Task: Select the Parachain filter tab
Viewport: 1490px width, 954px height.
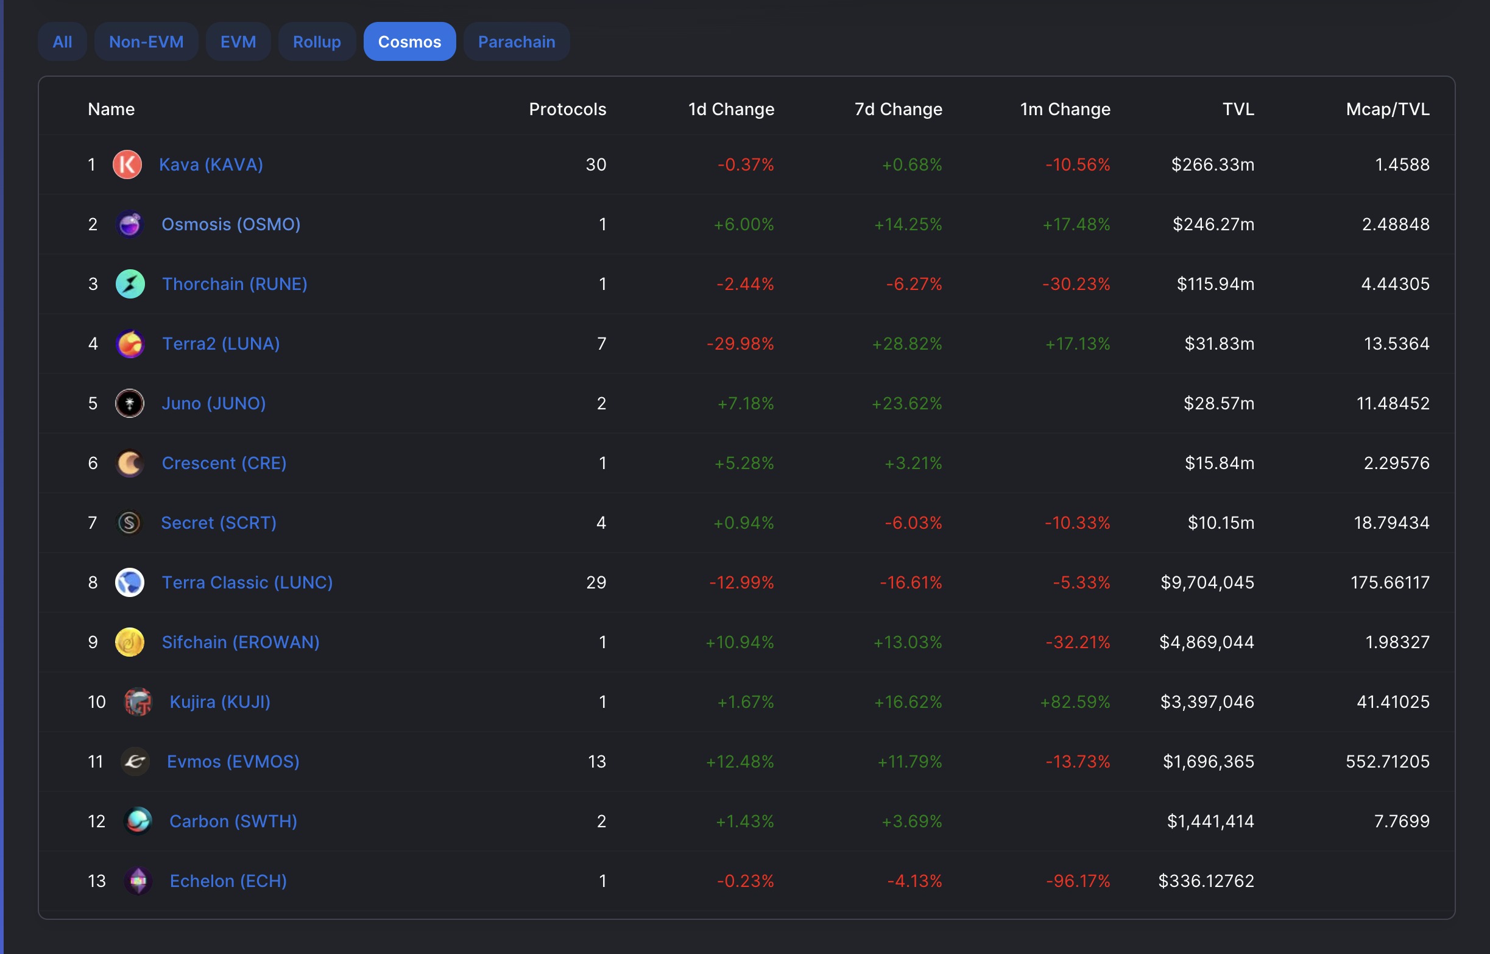Action: [517, 41]
